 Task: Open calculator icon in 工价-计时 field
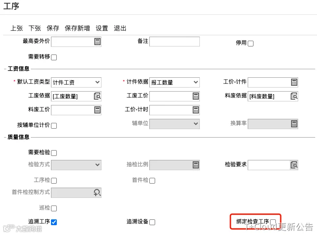195,110
